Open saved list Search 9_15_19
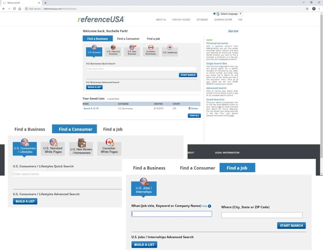323x250 pixels. tap(91, 108)
